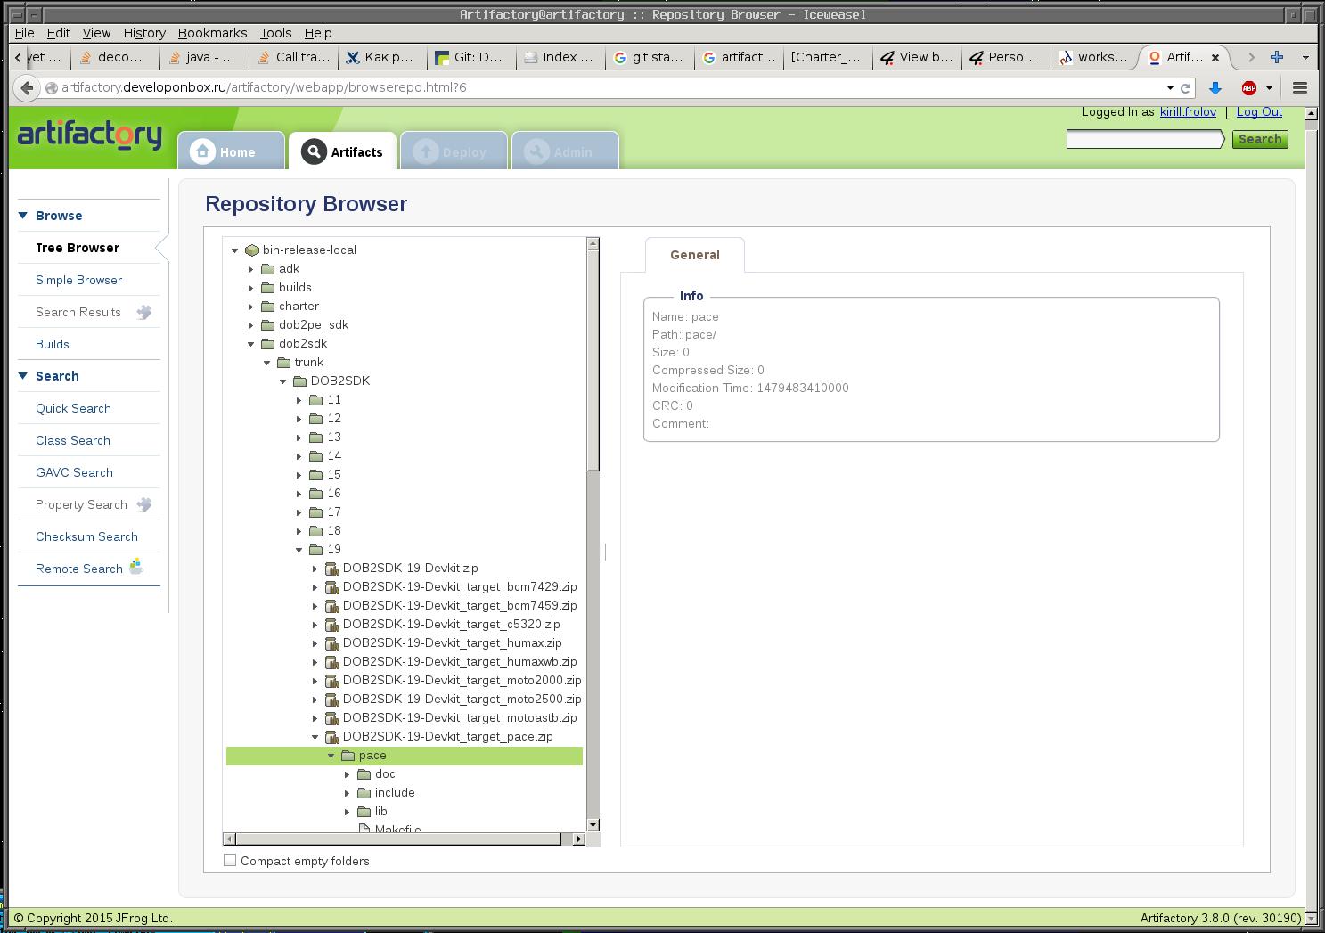Switch to the 'git sta...' browser tab

tap(650, 57)
